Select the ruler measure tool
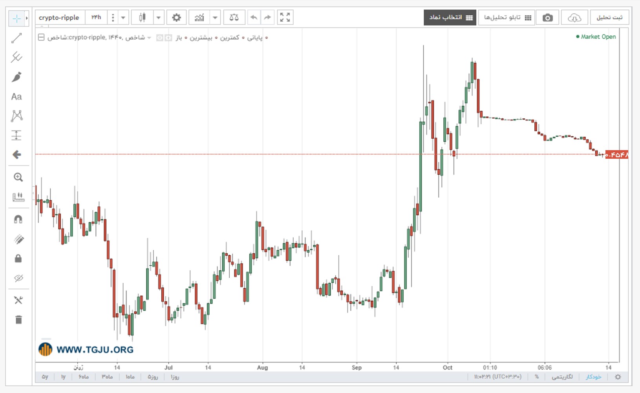Image resolution: width=640 pixels, height=393 pixels. pyautogui.click(x=18, y=197)
